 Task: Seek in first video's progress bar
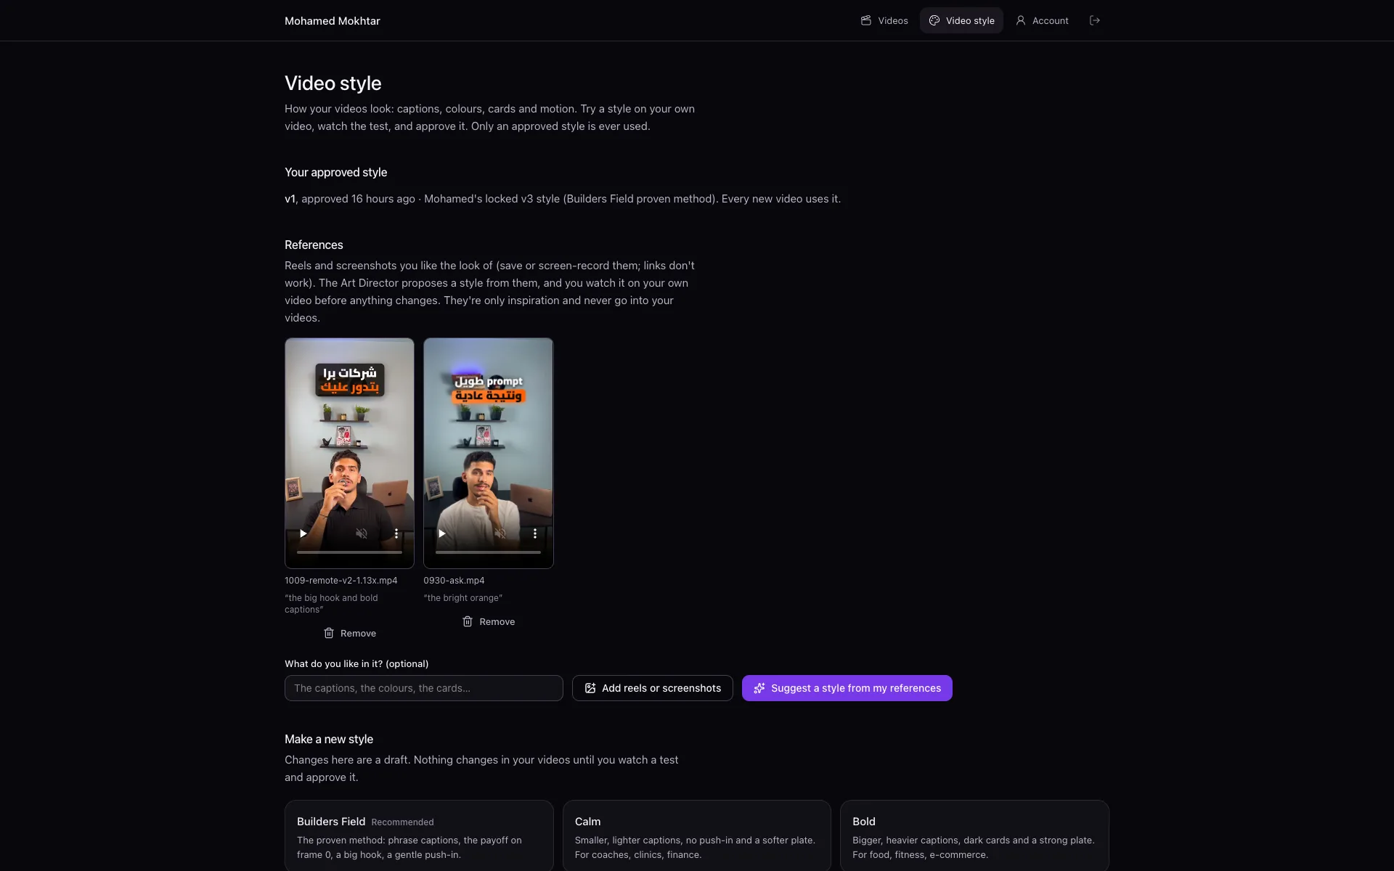coord(349,552)
